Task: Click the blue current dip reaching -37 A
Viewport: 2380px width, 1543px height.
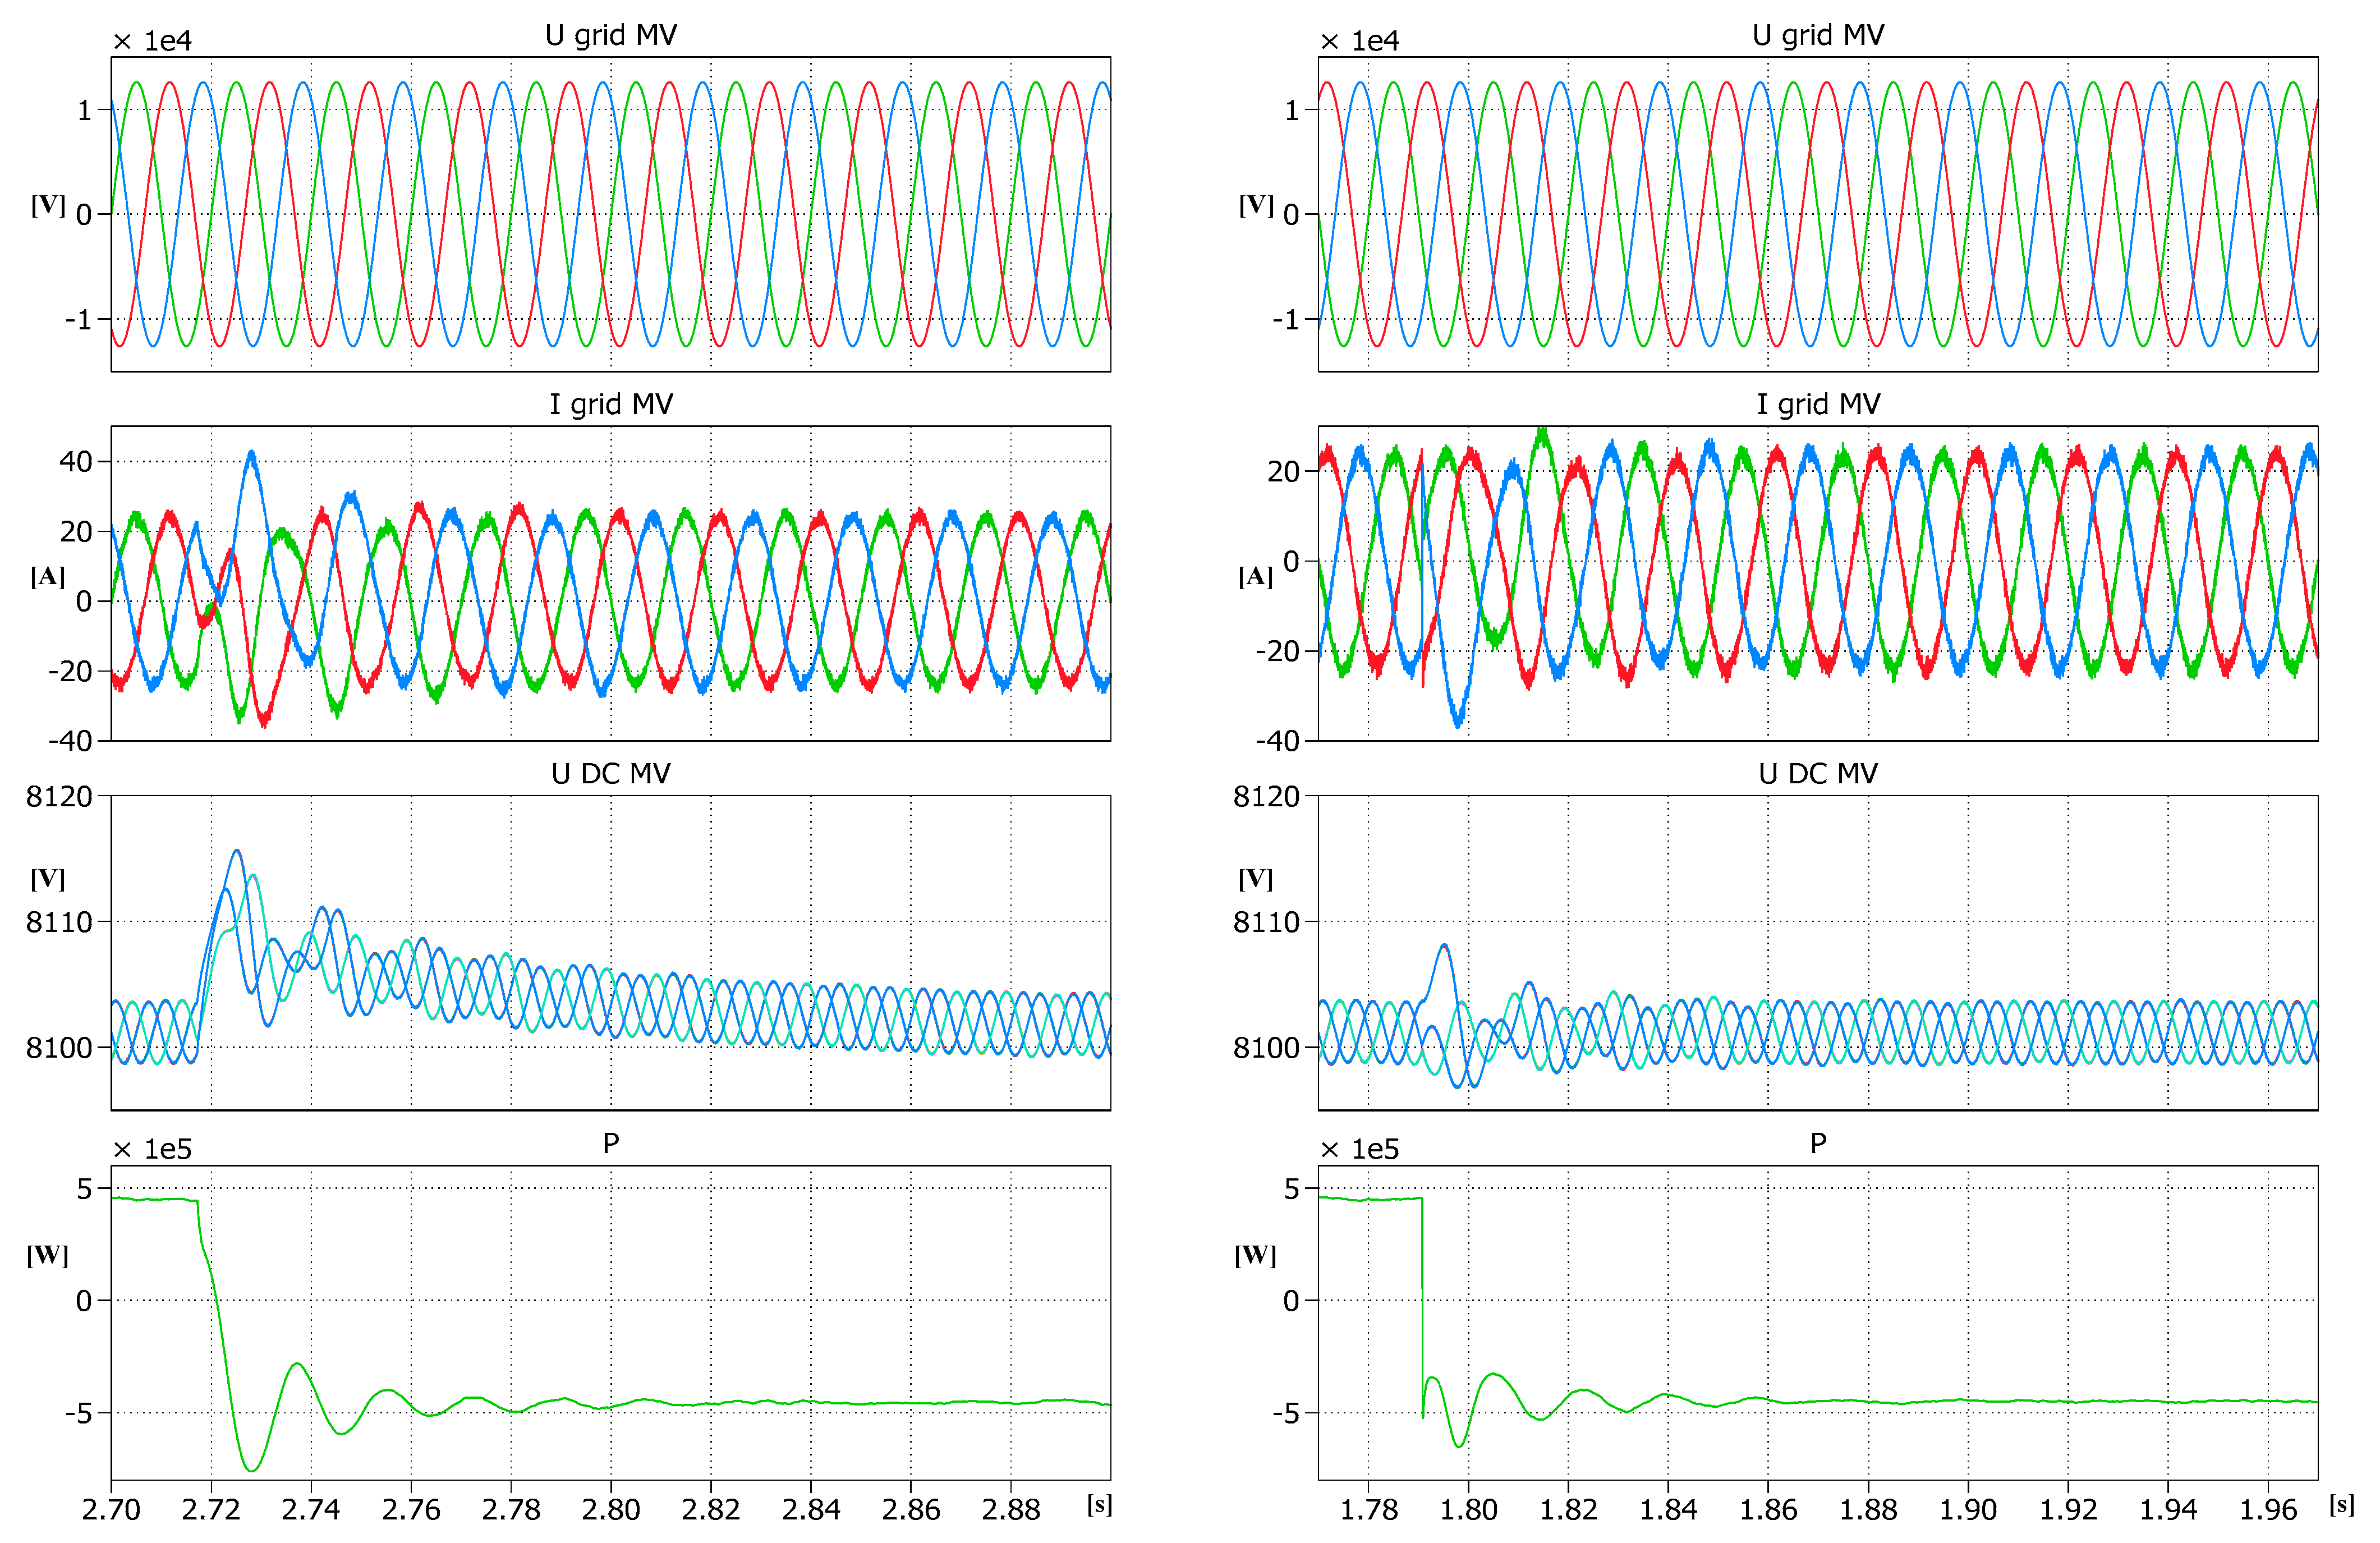Action: point(1458,723)
